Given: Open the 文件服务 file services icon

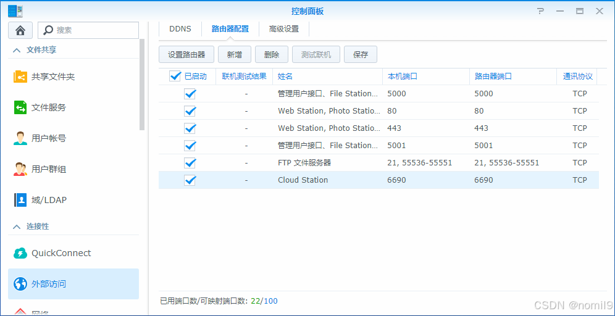Looking at the screenshot, I should coord(20,107).
